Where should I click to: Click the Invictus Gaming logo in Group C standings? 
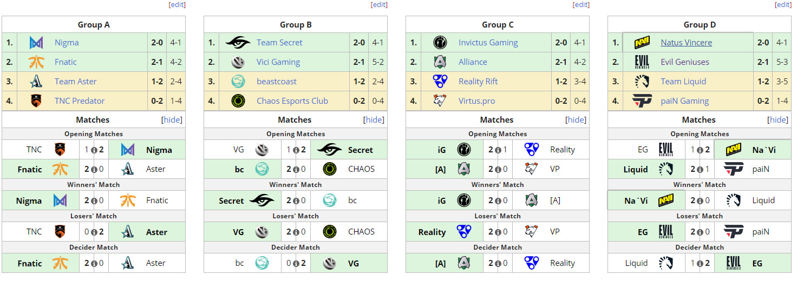click(x=440, y=43)
